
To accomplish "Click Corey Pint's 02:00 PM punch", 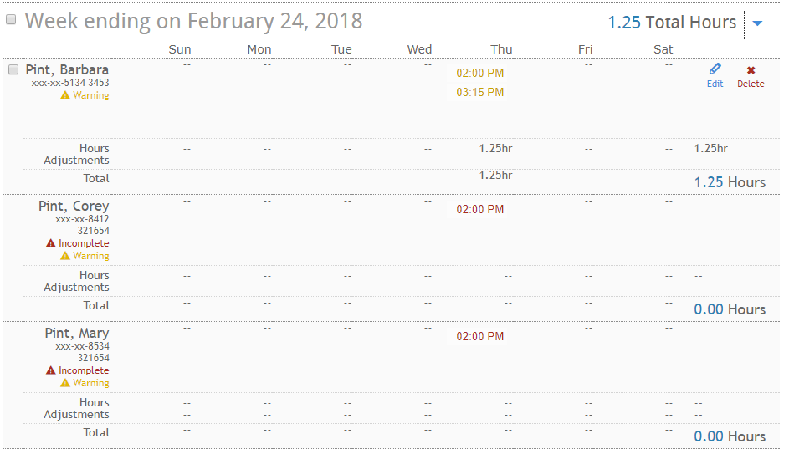I will coord(480,209).
